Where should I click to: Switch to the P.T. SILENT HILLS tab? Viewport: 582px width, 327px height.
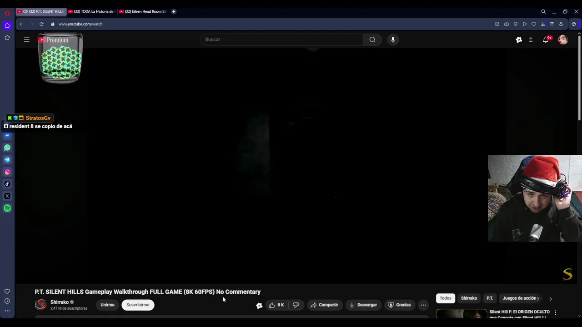point(41,11)
